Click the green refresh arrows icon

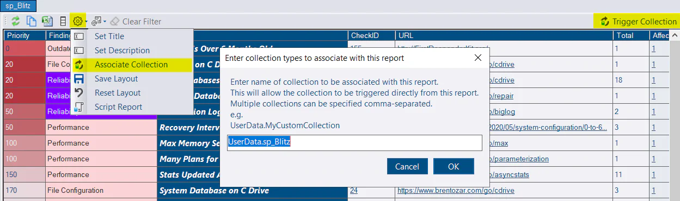click(x=16, y=21)
